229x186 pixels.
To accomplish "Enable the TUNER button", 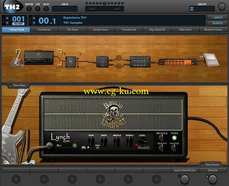I will click(x=92, y=9).
